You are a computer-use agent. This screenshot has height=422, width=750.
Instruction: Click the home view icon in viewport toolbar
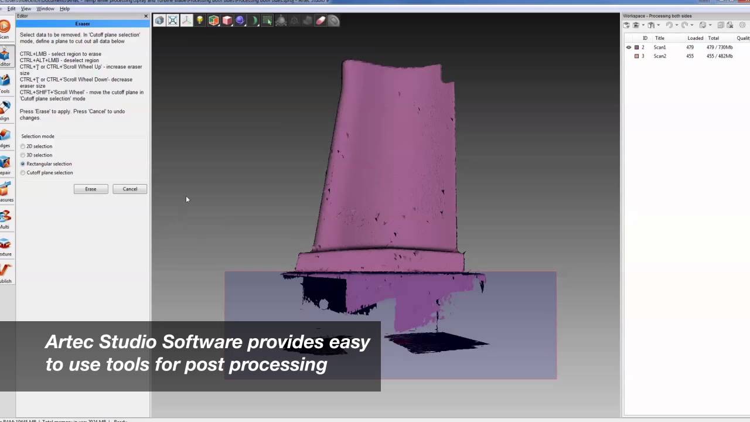pos(159,21)
